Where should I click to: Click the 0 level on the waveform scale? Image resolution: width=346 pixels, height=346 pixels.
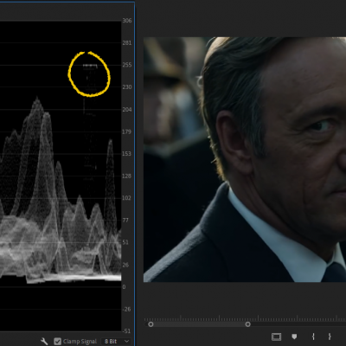click(124, 287)
